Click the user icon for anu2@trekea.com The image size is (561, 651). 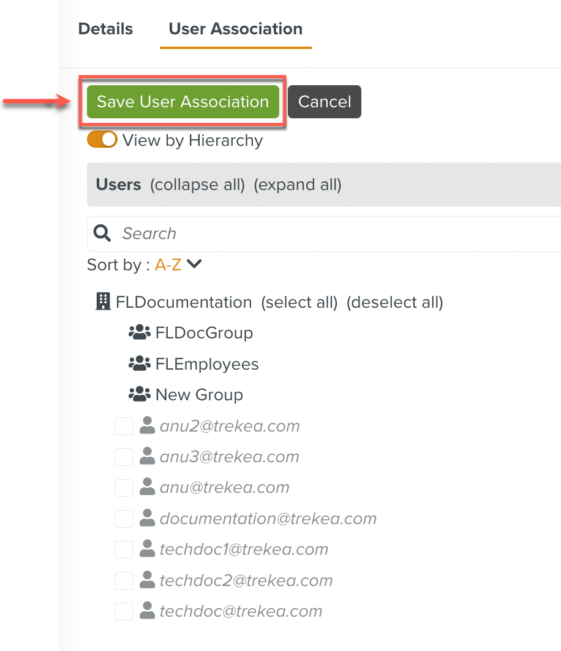coord(147,425)
